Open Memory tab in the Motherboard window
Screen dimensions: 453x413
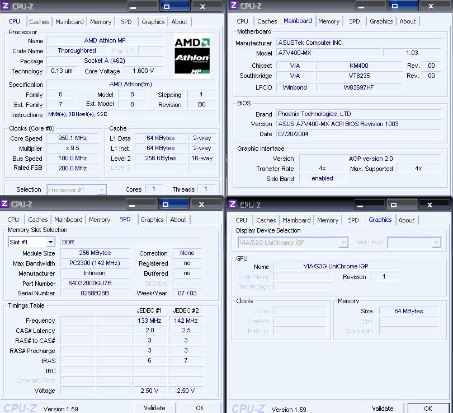[329, 21]
